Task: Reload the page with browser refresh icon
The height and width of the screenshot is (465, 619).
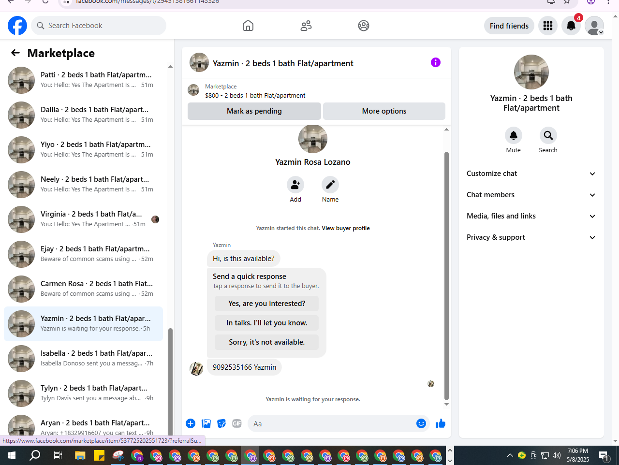Action: click(45, 1)
